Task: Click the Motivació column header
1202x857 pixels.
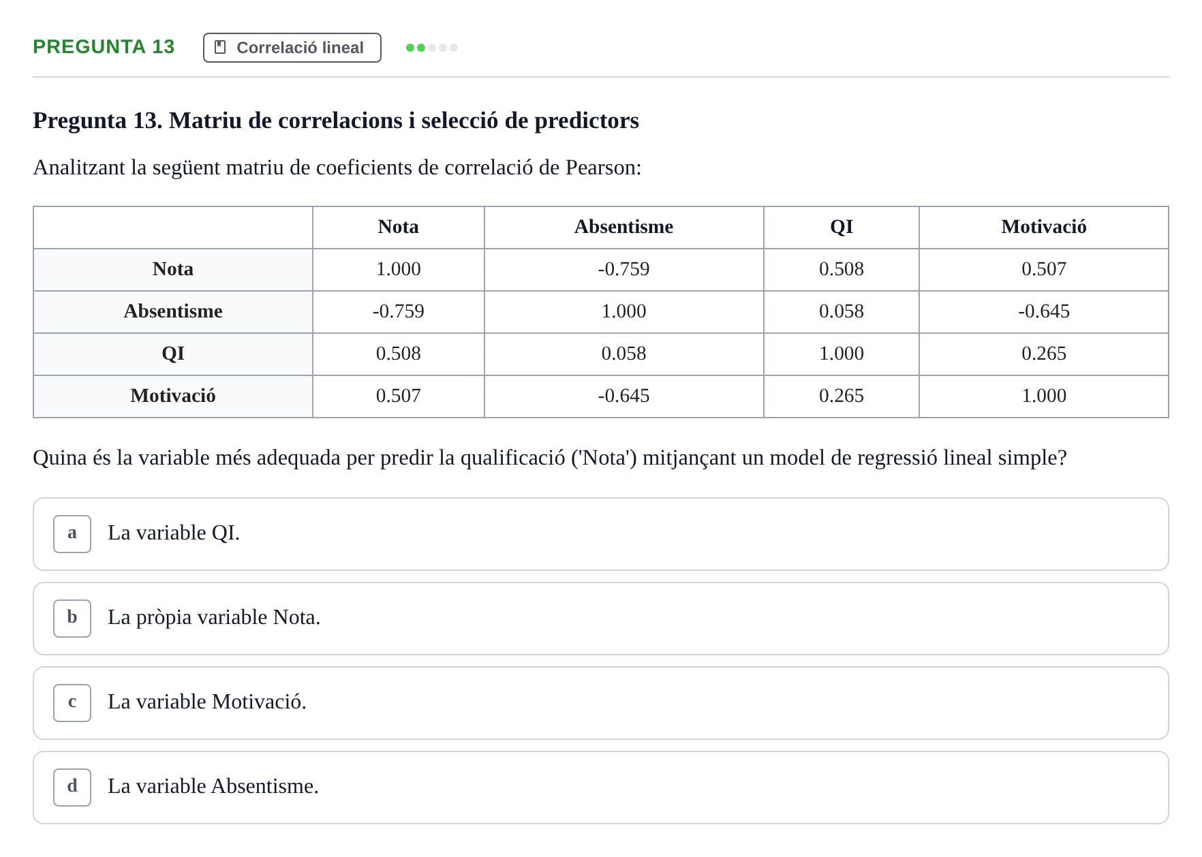Action: (x=1044, y=228)
